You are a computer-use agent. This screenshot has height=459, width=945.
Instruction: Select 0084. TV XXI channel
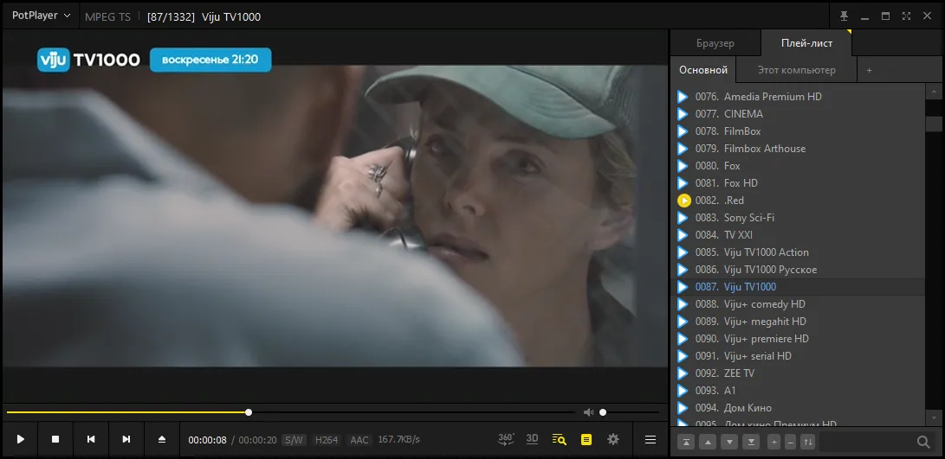pos(798,234)
